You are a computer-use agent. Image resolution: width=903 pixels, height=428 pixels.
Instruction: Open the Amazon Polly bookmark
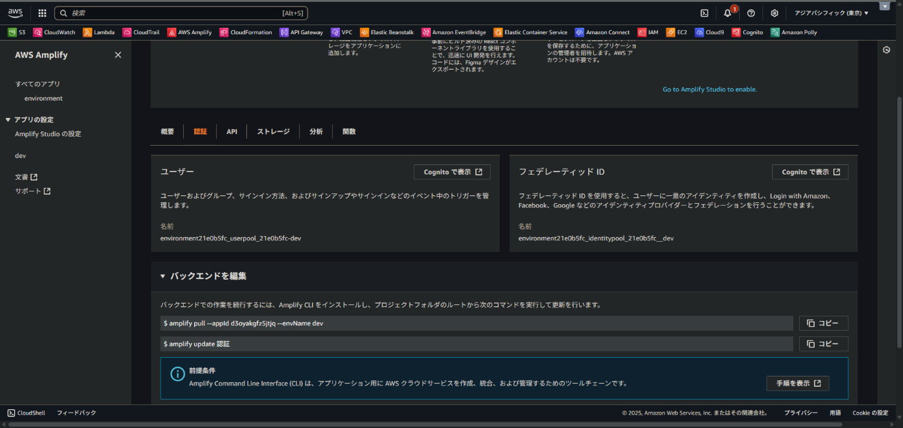pos(794,32)
